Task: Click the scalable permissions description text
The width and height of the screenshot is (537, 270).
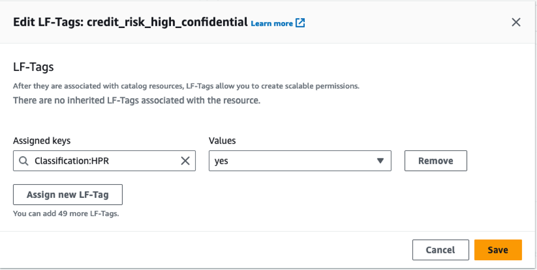Action: 186,86
